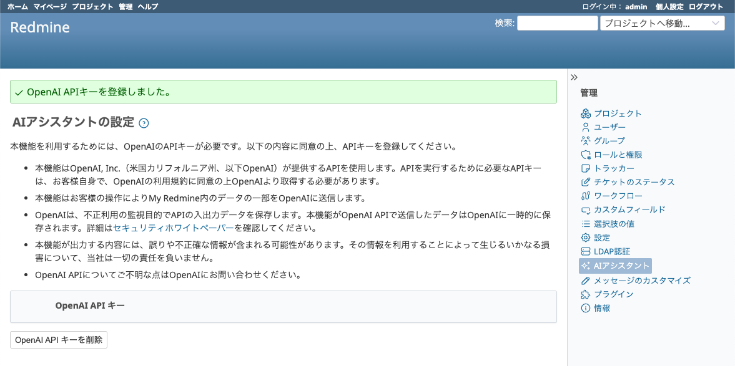Open the トラッカー admin link
Screen dimensions: 735x366
click(x=614, y=168)
